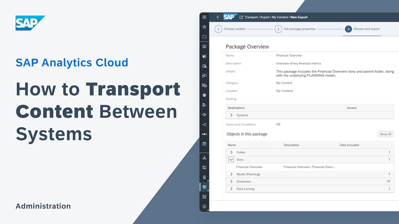Click the Terms and Conditions 'Off' value
Screen dimensions: 399x224
[x=278, y=124]
